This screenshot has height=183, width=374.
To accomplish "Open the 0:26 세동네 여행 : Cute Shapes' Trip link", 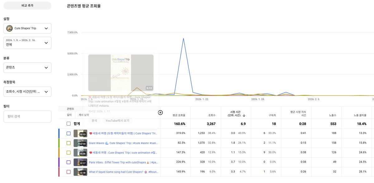I will coord(124,153).
